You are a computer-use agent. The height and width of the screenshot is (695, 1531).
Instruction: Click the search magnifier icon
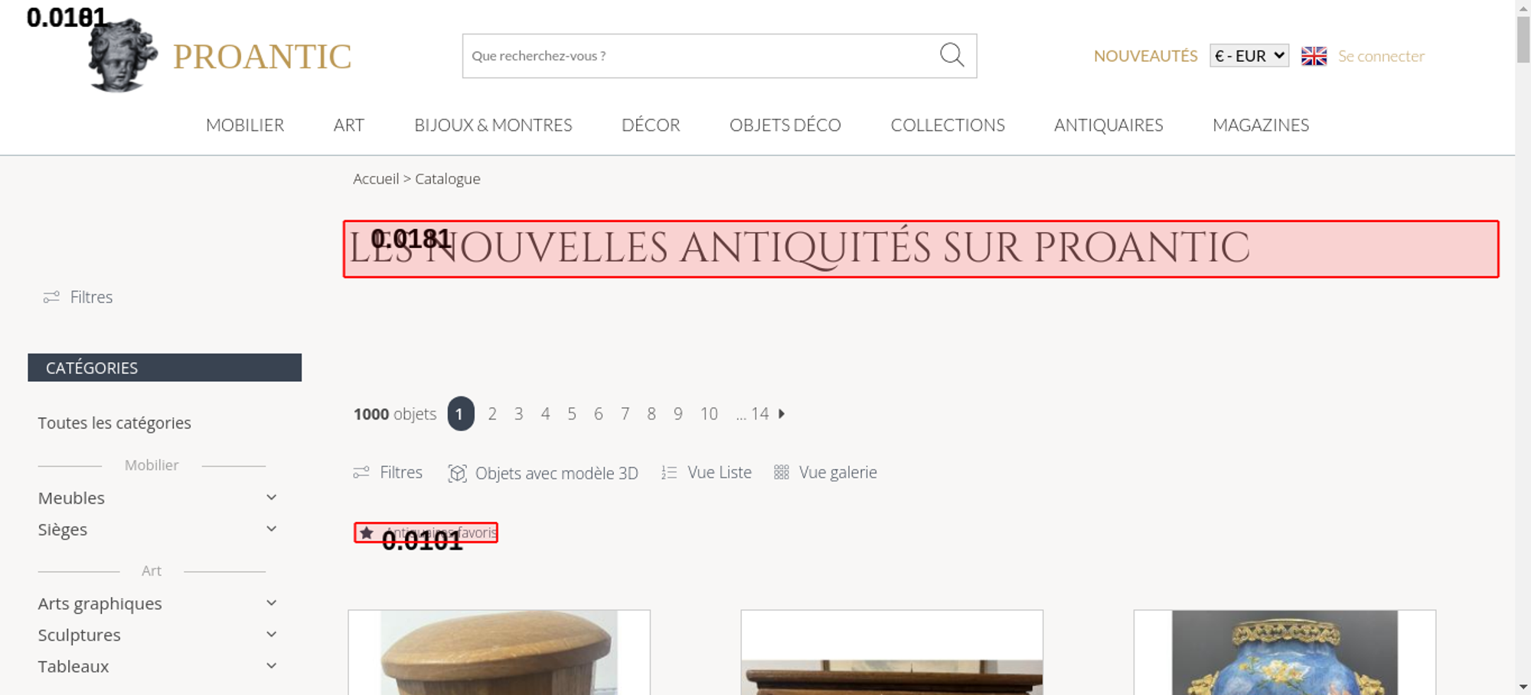pyautogui.click(x=952, y=55)
